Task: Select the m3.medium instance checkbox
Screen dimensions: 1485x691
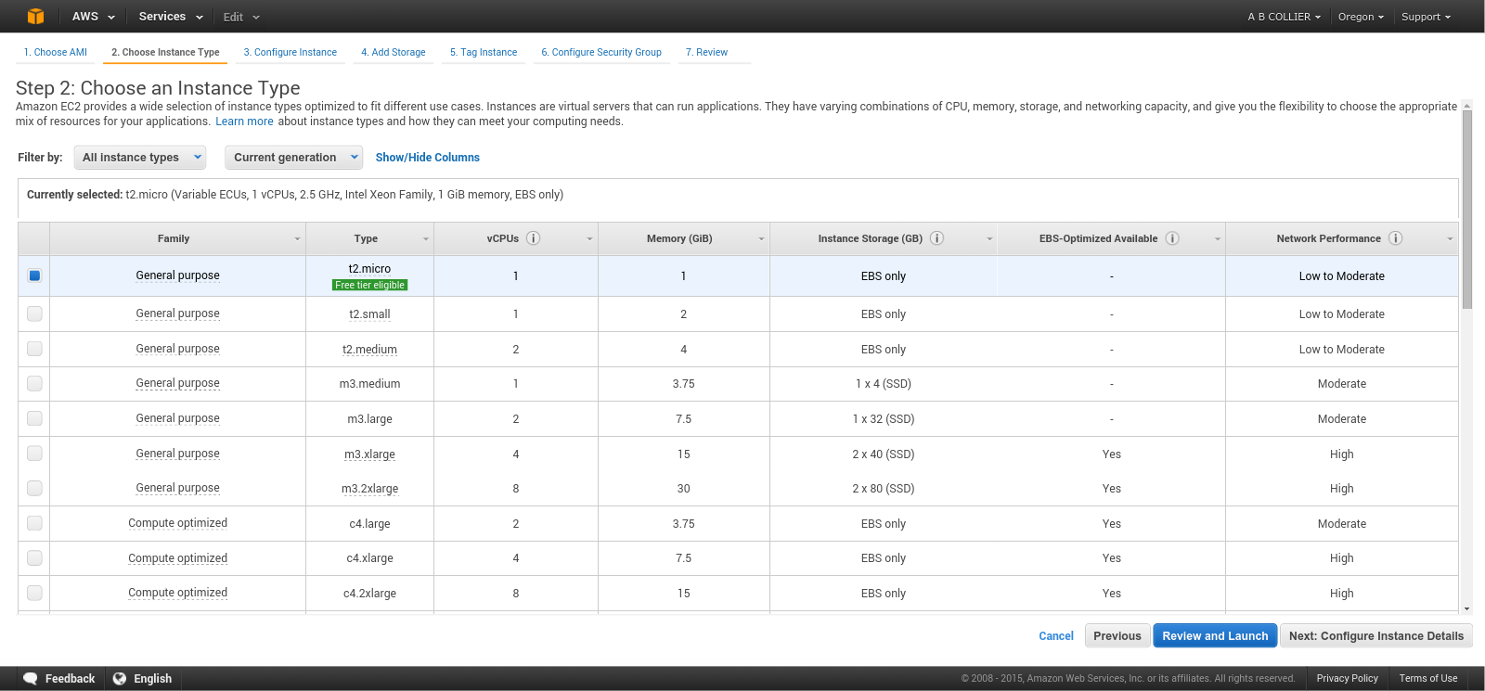Action: coord(34,383)
